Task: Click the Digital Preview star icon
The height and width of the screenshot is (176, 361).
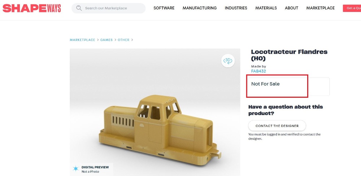Action: [76, 169]
